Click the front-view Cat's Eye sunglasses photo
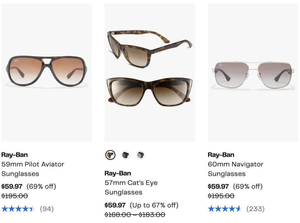300x223 pixels. point(149,91)
